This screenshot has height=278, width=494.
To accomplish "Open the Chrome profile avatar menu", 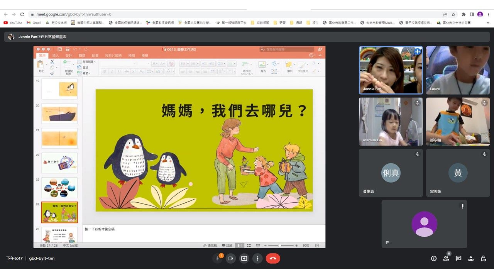I will [x=480, y=14].
